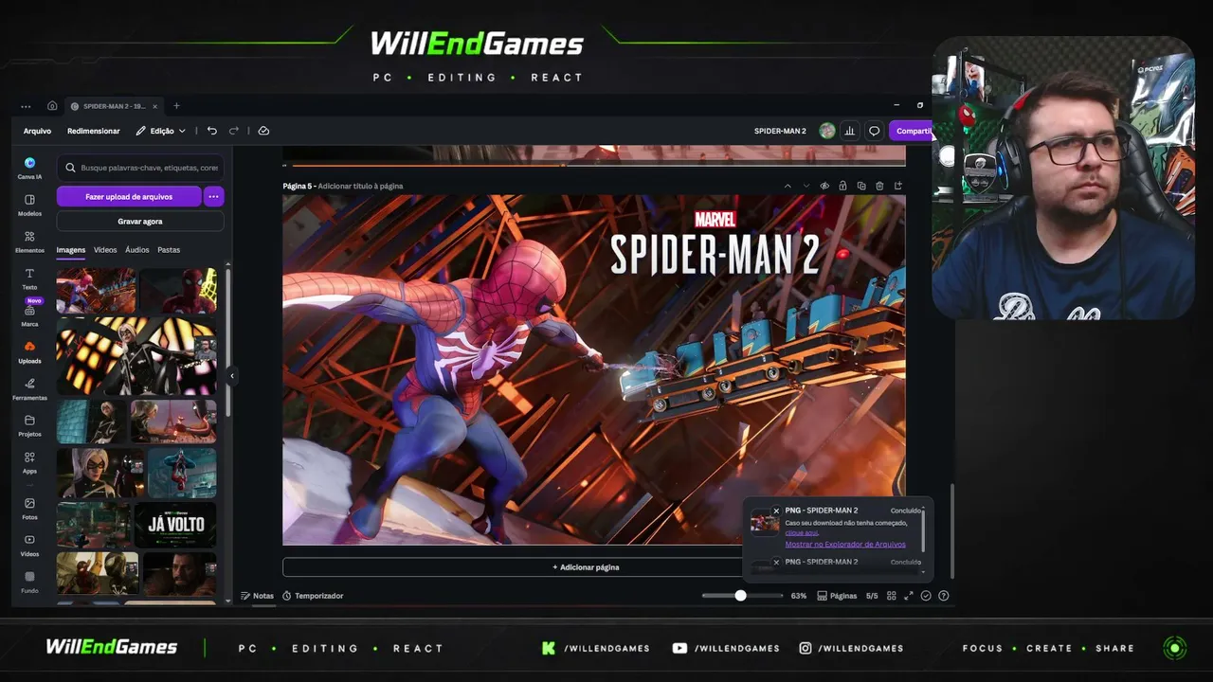1213x682 pixels.
Task: Open the Marca brand panel
Action: [x=29, y=315]
